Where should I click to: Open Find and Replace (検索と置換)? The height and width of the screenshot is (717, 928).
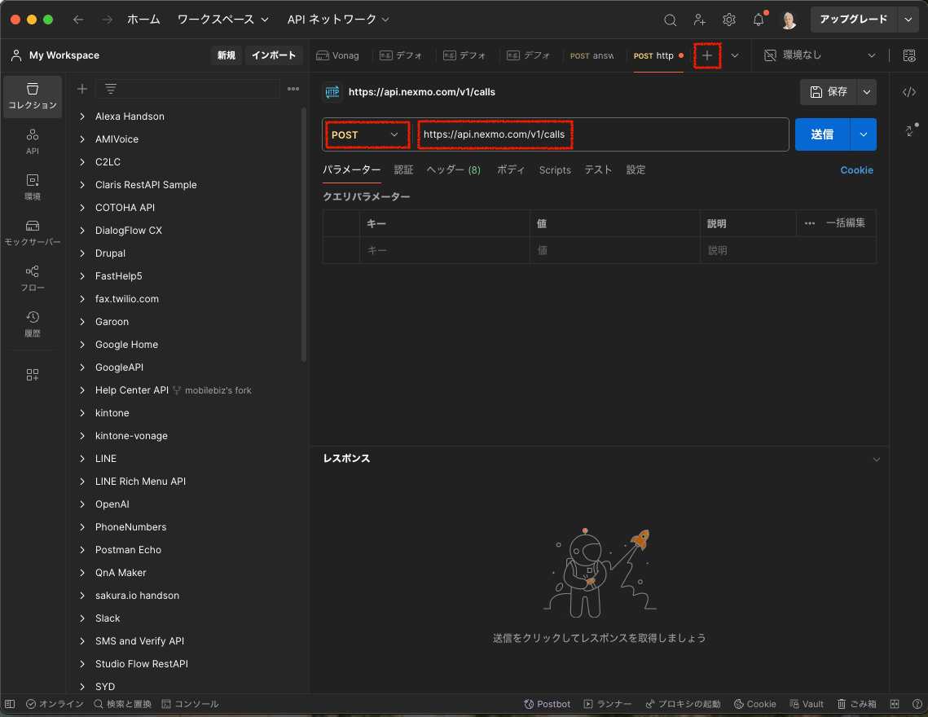(x=122, y=704)
